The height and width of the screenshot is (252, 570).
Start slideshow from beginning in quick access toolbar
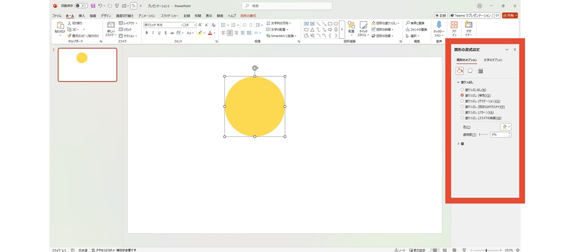point(117,6)
